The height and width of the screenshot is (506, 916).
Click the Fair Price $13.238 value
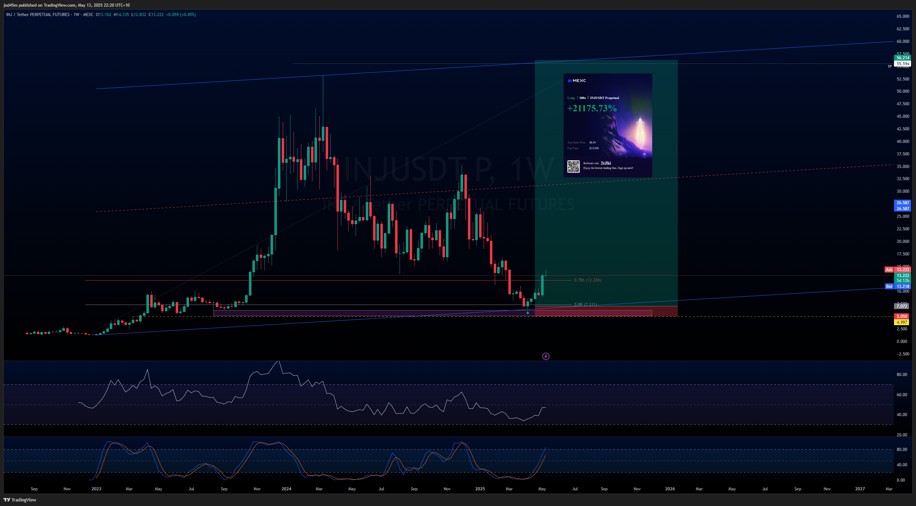pos(594,148)
